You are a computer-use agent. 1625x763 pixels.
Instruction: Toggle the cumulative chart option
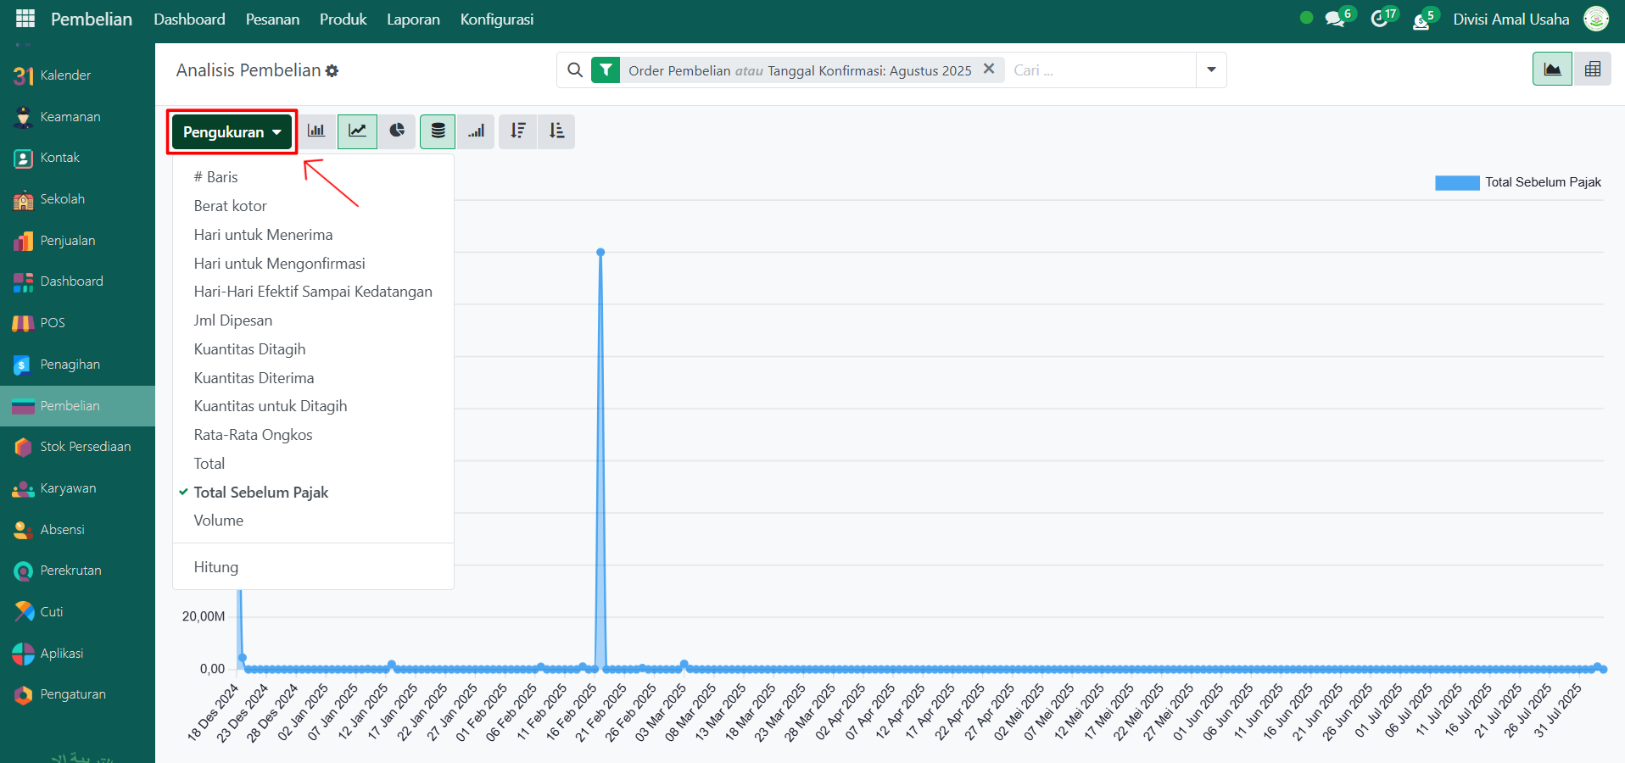click(477, 131)
